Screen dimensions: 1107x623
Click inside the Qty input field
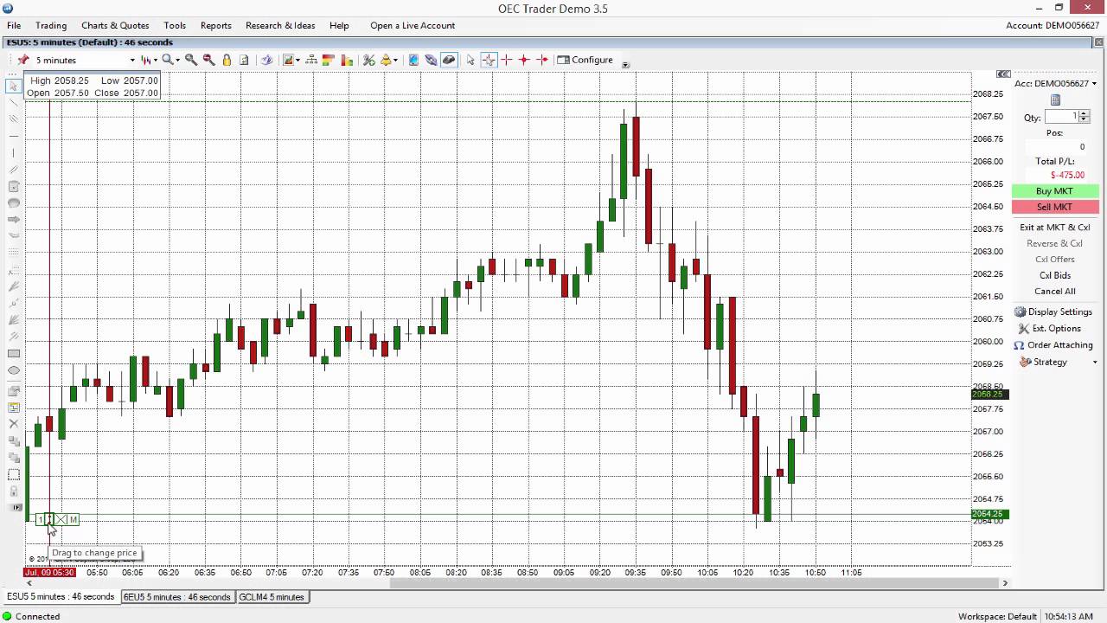[x=1064, y=116]
